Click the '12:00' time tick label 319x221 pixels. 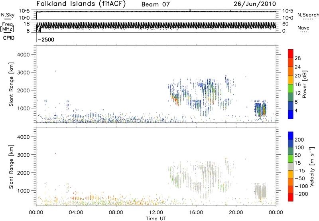pyautogui.click(x=156, y=213)
